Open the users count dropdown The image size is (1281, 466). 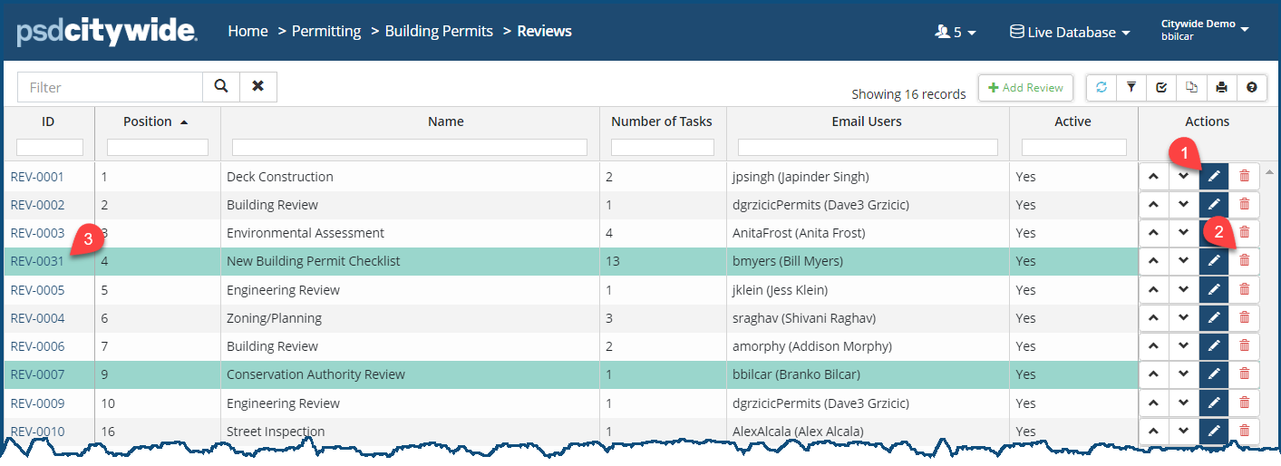point(955,32)
